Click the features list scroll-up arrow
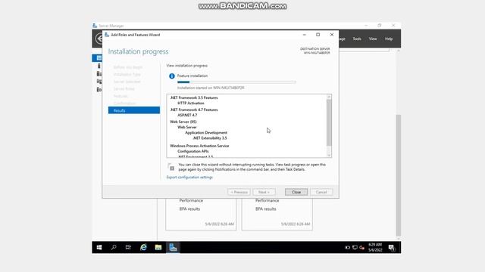485x272 pixels. [329, 97]
